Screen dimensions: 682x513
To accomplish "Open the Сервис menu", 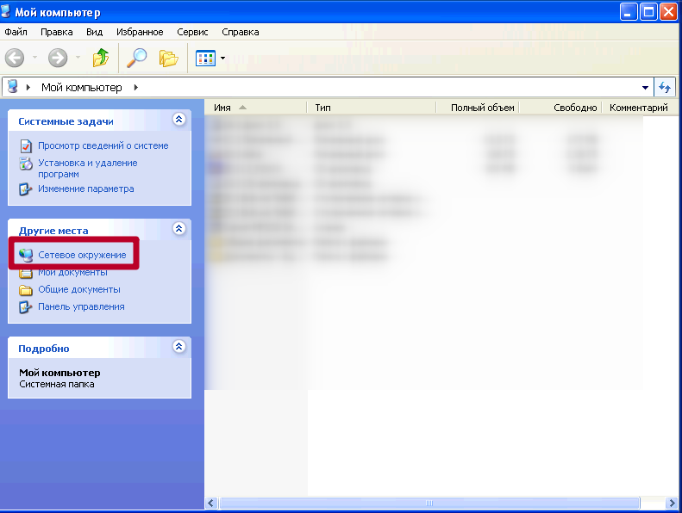I will [x=192, y=32].
